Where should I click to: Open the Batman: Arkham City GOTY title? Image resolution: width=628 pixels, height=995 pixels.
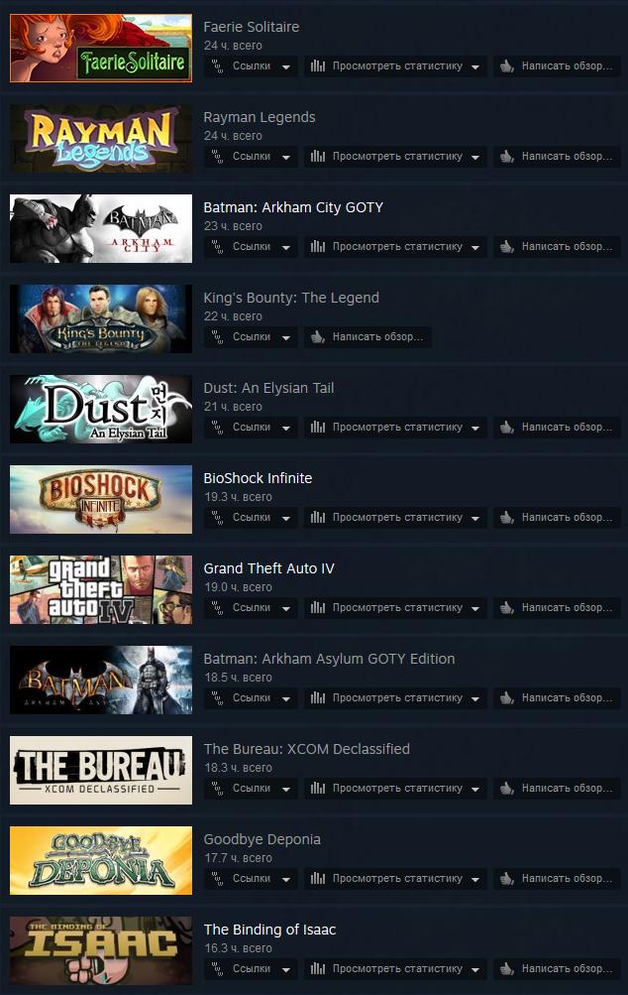pos(293,207)
